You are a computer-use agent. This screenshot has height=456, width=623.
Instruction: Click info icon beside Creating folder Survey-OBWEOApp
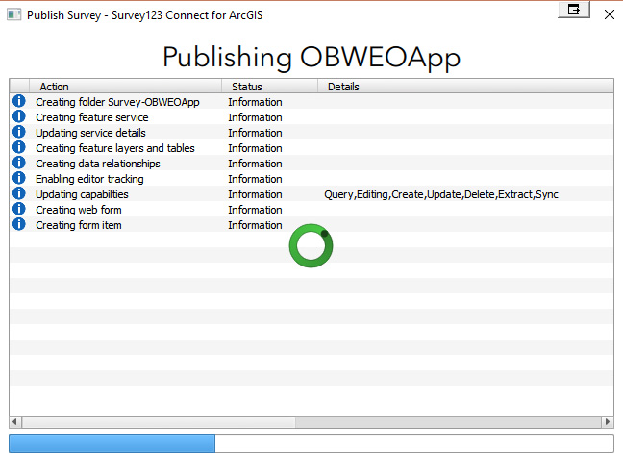[18, 101]
